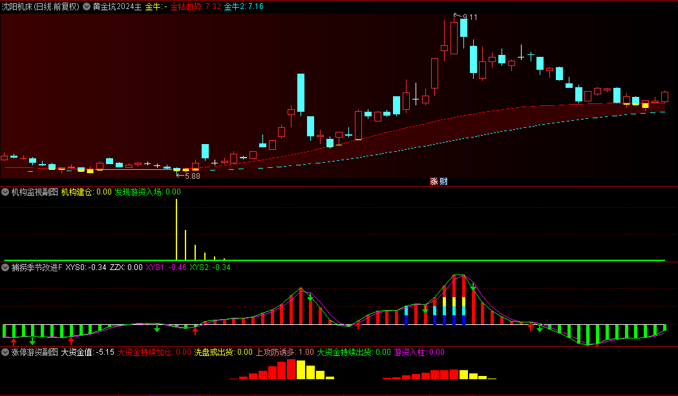Click the 大资金持续加仓: 0.00 readout
This screenshot has width=678, height=396.
coord(154,352)
